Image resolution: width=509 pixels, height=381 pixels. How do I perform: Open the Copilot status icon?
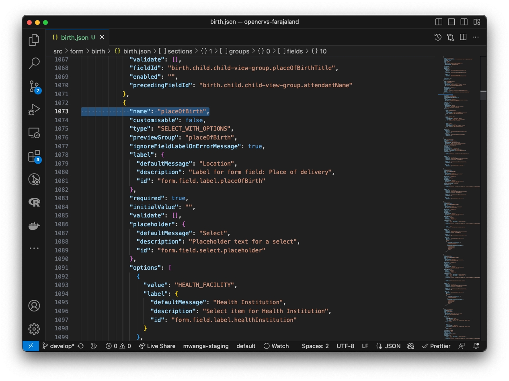pyautogui.click(x=410, y=346)
